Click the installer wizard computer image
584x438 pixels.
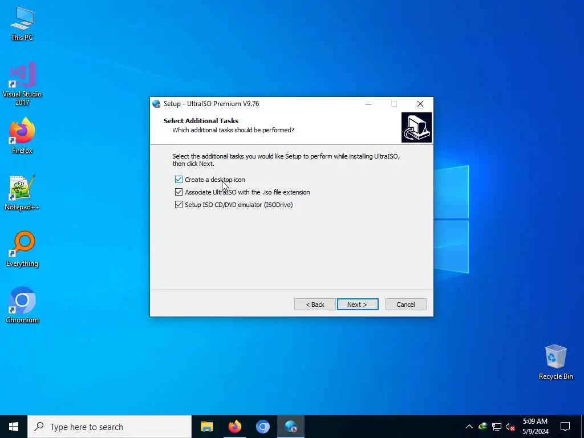(416, 127)
